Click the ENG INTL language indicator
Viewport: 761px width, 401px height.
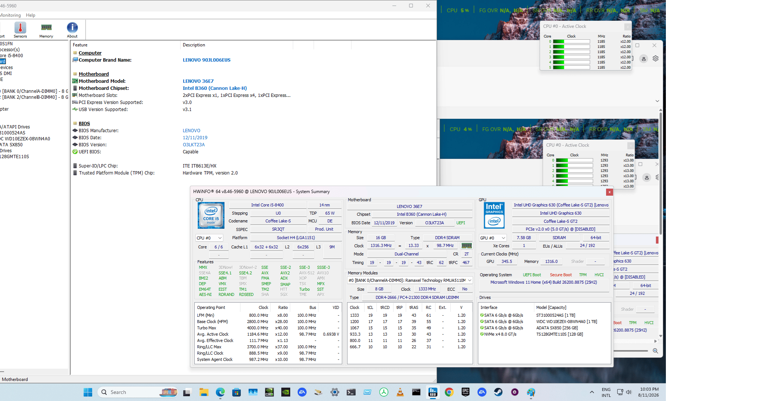coord(606,392)
